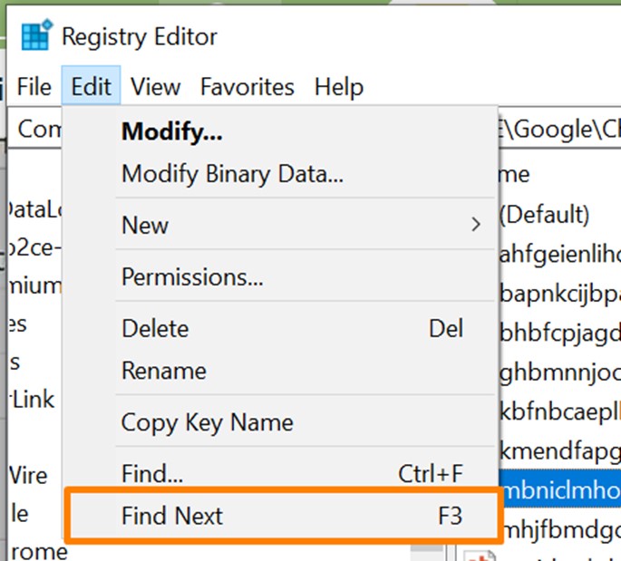
Task: Select the (Default) value entry
Action: tap(544, 215)
